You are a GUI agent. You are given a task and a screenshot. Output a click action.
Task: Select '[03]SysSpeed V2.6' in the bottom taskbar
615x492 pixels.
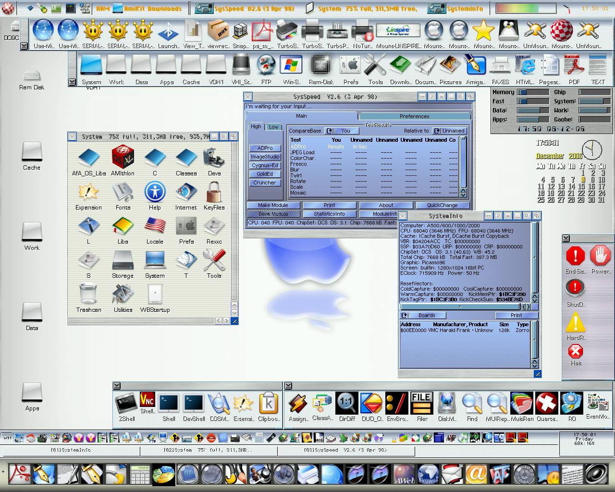[x=345, y=450]
